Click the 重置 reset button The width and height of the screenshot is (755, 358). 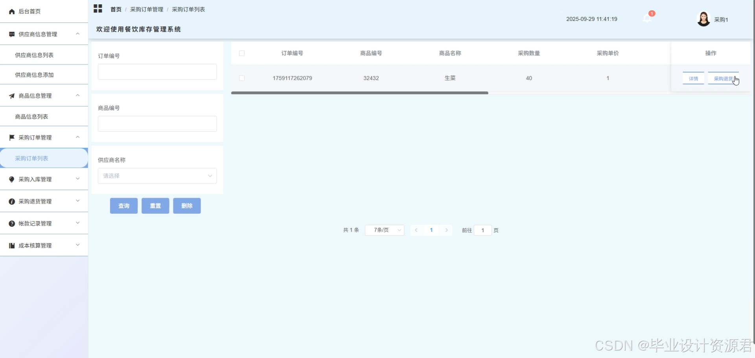click(155, 206)
